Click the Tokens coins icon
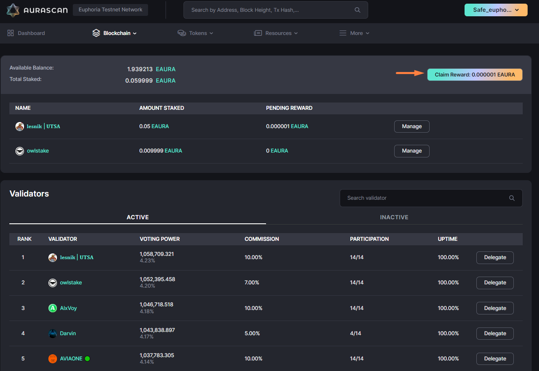The image size is (539, 371). point(182,33)
